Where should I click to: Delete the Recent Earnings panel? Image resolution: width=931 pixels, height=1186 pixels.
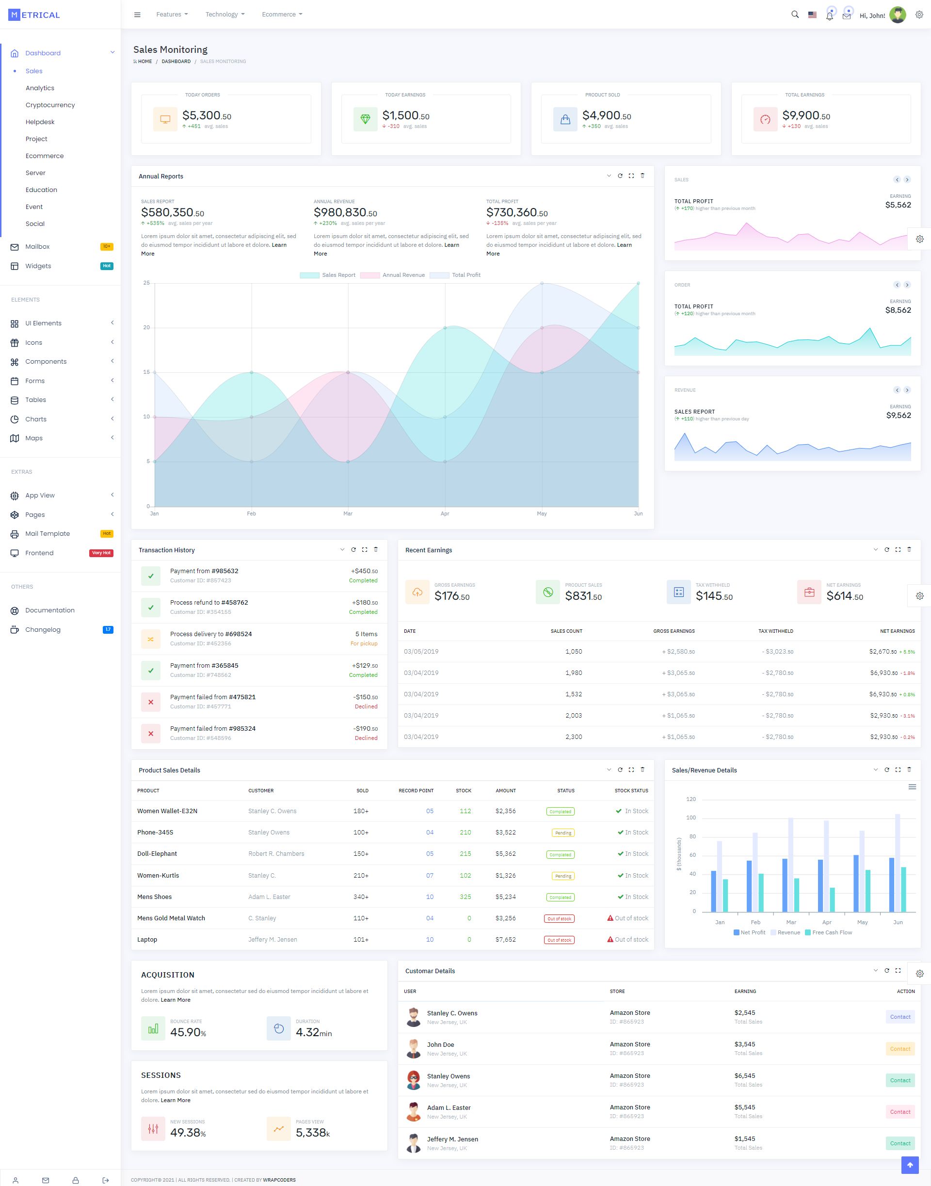[x=909, y=550]
